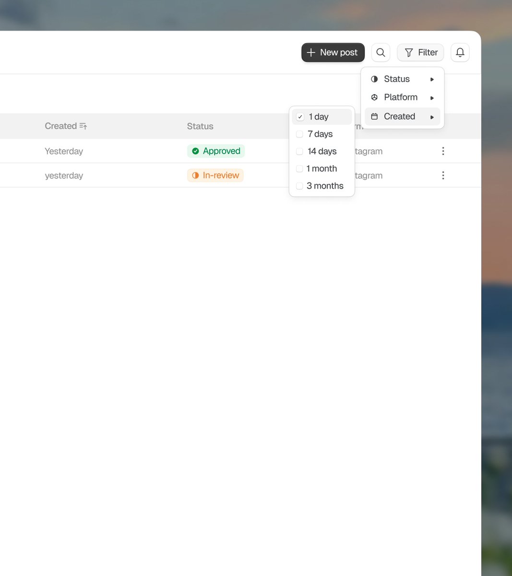The width and height of the screenshot is (512, 576).
Task: Expand arrow next to Created
Action: [x=432, y=117]
